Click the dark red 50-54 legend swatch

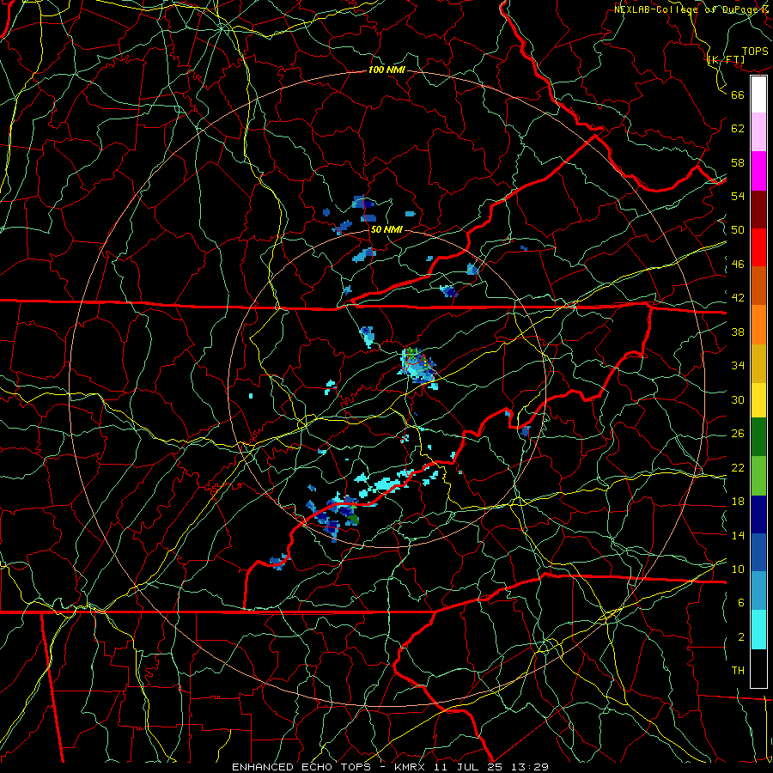[758, 210]
